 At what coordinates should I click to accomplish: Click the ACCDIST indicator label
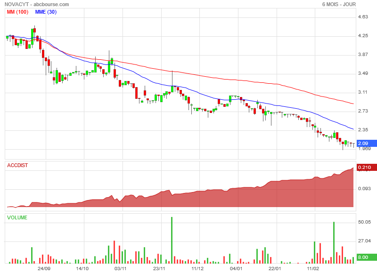tap(17, 165)
